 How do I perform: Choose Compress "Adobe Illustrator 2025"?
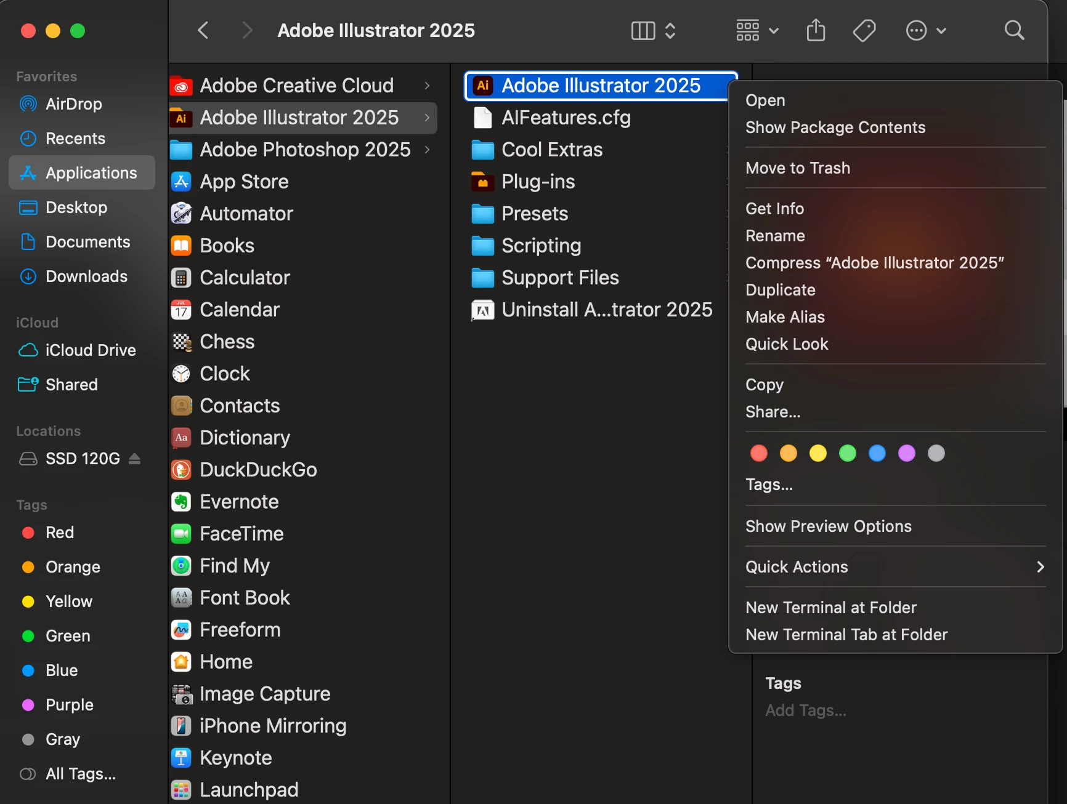click(x=895, y=263)
